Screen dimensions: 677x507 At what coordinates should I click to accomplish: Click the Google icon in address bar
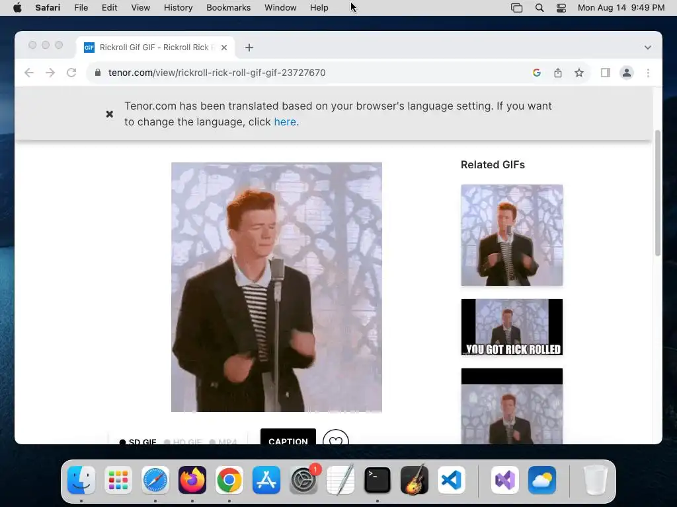[x=537, y=73]
